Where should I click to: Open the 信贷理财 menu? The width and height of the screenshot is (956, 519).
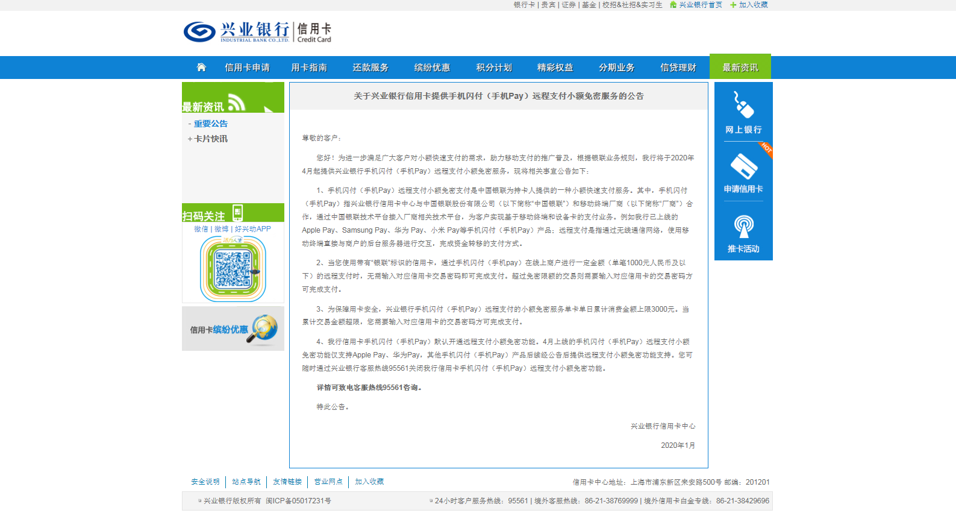[678, 68]
